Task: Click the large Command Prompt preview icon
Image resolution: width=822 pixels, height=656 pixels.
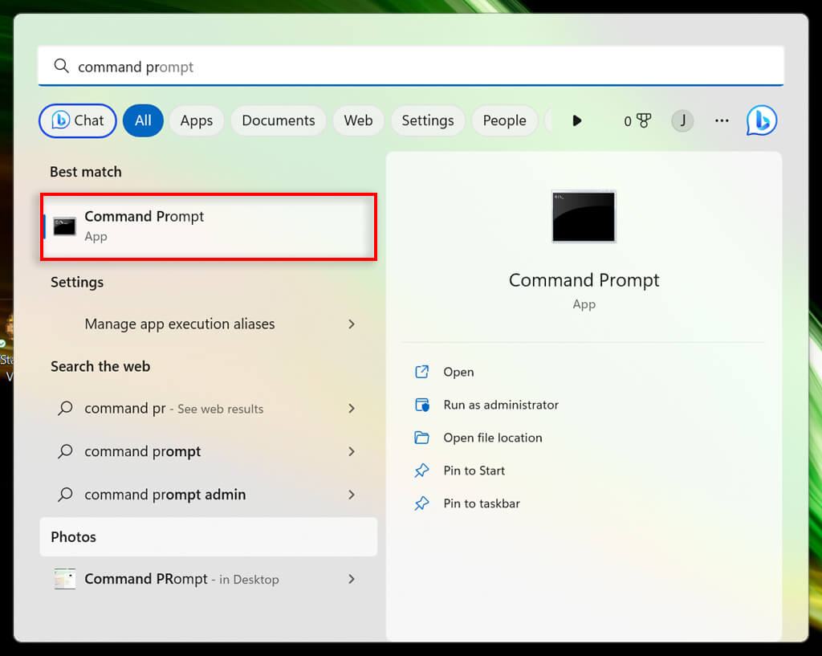Action: [x=584, y=216]
